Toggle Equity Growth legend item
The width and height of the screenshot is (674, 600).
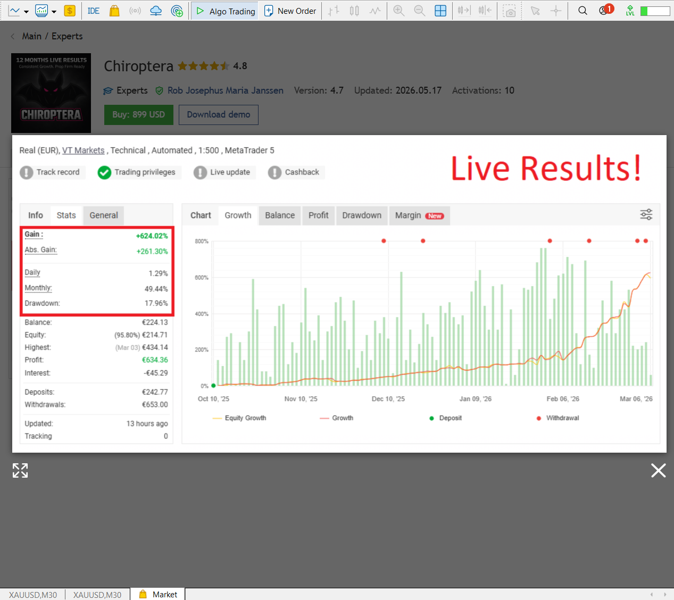239,418
